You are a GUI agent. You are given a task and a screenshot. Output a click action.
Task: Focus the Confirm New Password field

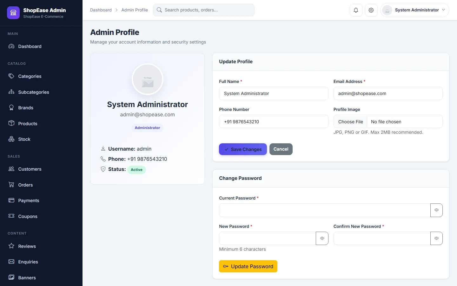[382, 238]
